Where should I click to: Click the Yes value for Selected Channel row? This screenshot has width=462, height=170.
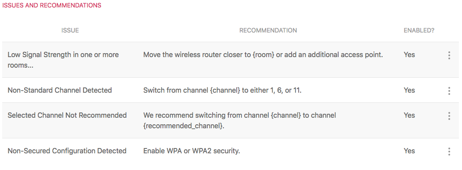click(x=409, y=115)
